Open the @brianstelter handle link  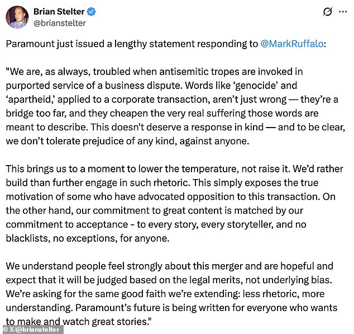tap(60, 23)
